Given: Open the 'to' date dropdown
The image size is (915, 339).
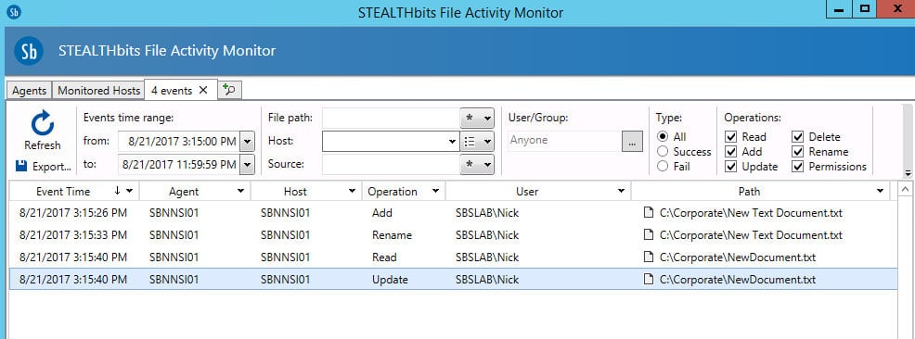Looking at the screenshot, I should click(248, 165).
